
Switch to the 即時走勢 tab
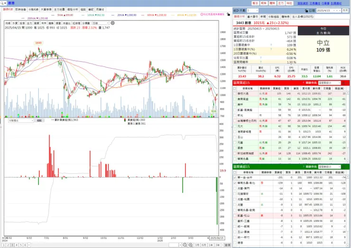point(21,9)
